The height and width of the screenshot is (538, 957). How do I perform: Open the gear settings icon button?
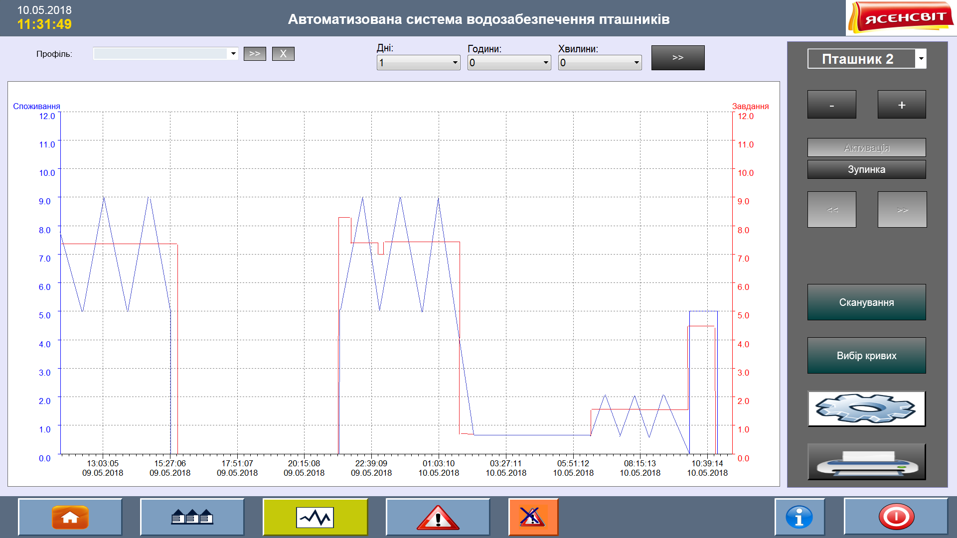click(866, 408)
